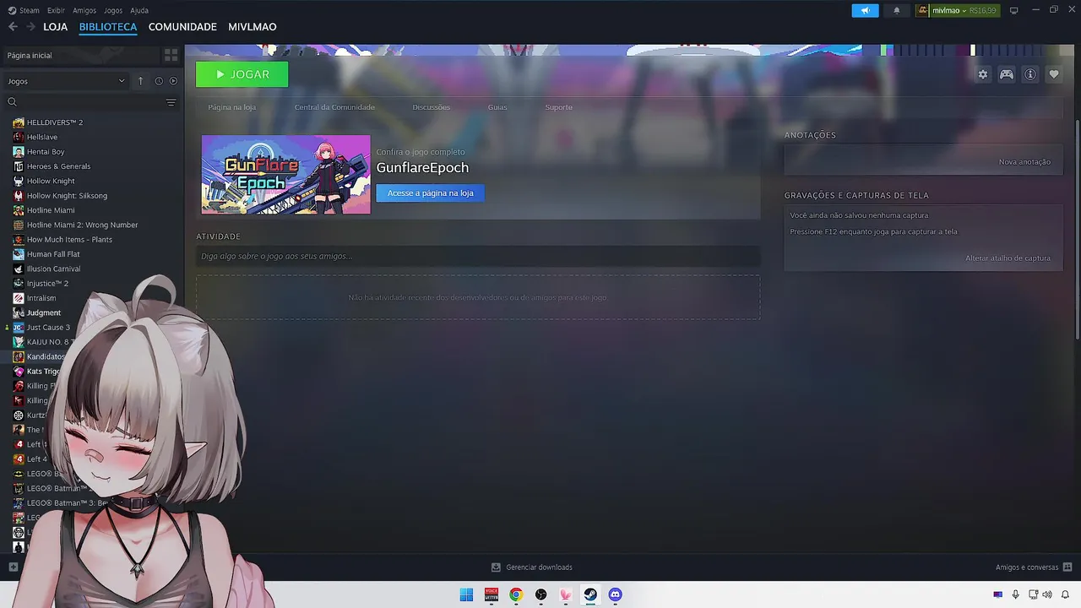Select Hollow Knight icon in list

click(19, 181)
